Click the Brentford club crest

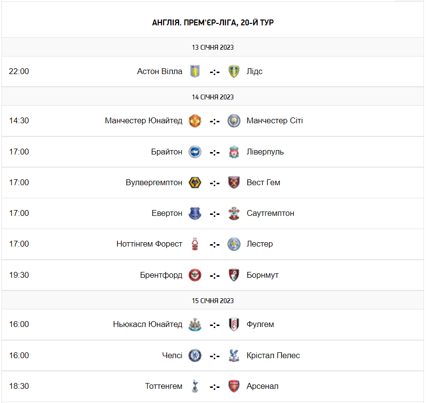click(195, 275)
